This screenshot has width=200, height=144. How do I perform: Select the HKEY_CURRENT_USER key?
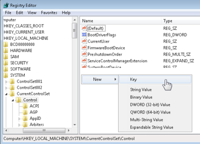pos(24,32)
